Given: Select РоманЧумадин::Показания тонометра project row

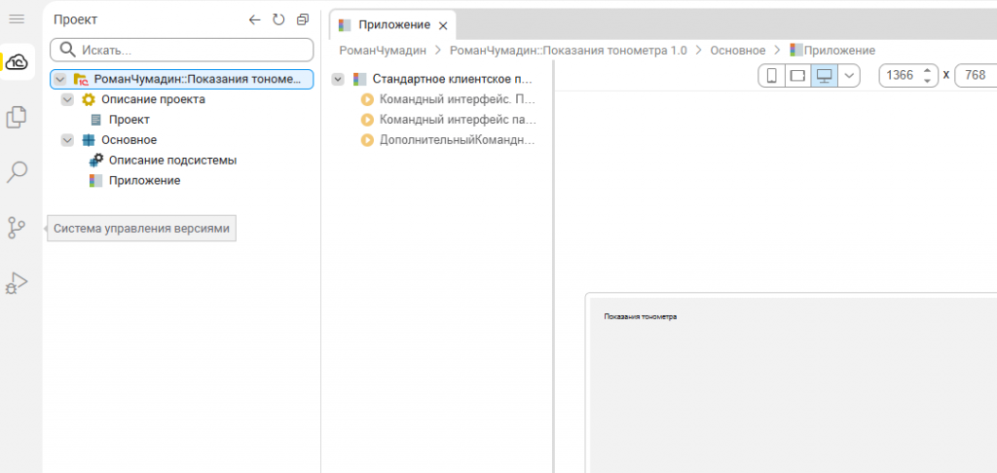Looking at the screenshot, I should [x=182, y=80].
